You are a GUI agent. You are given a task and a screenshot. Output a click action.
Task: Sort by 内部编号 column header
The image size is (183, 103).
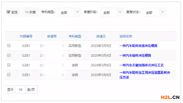tap(26, 36)
